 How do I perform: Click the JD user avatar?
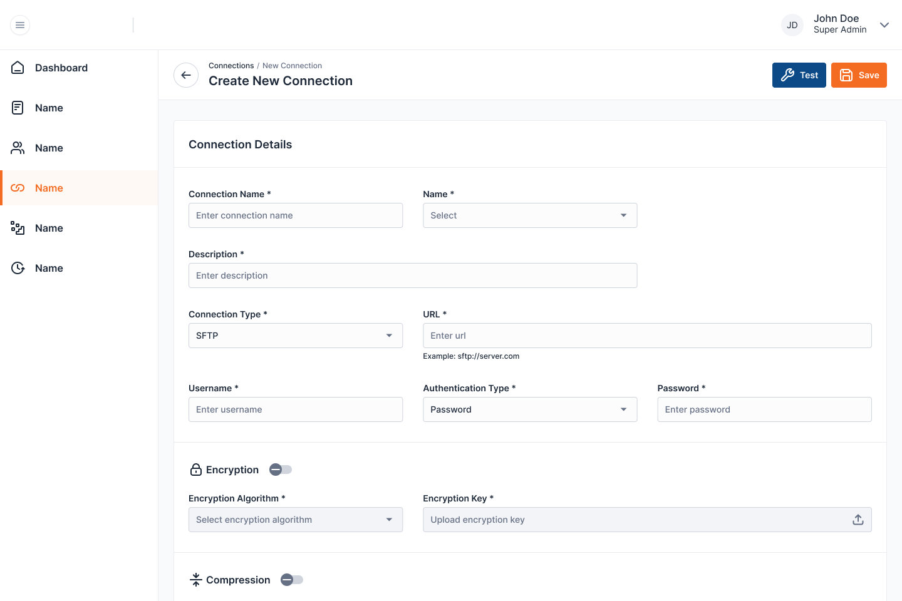pyautogui.click(x=792, y=25)
